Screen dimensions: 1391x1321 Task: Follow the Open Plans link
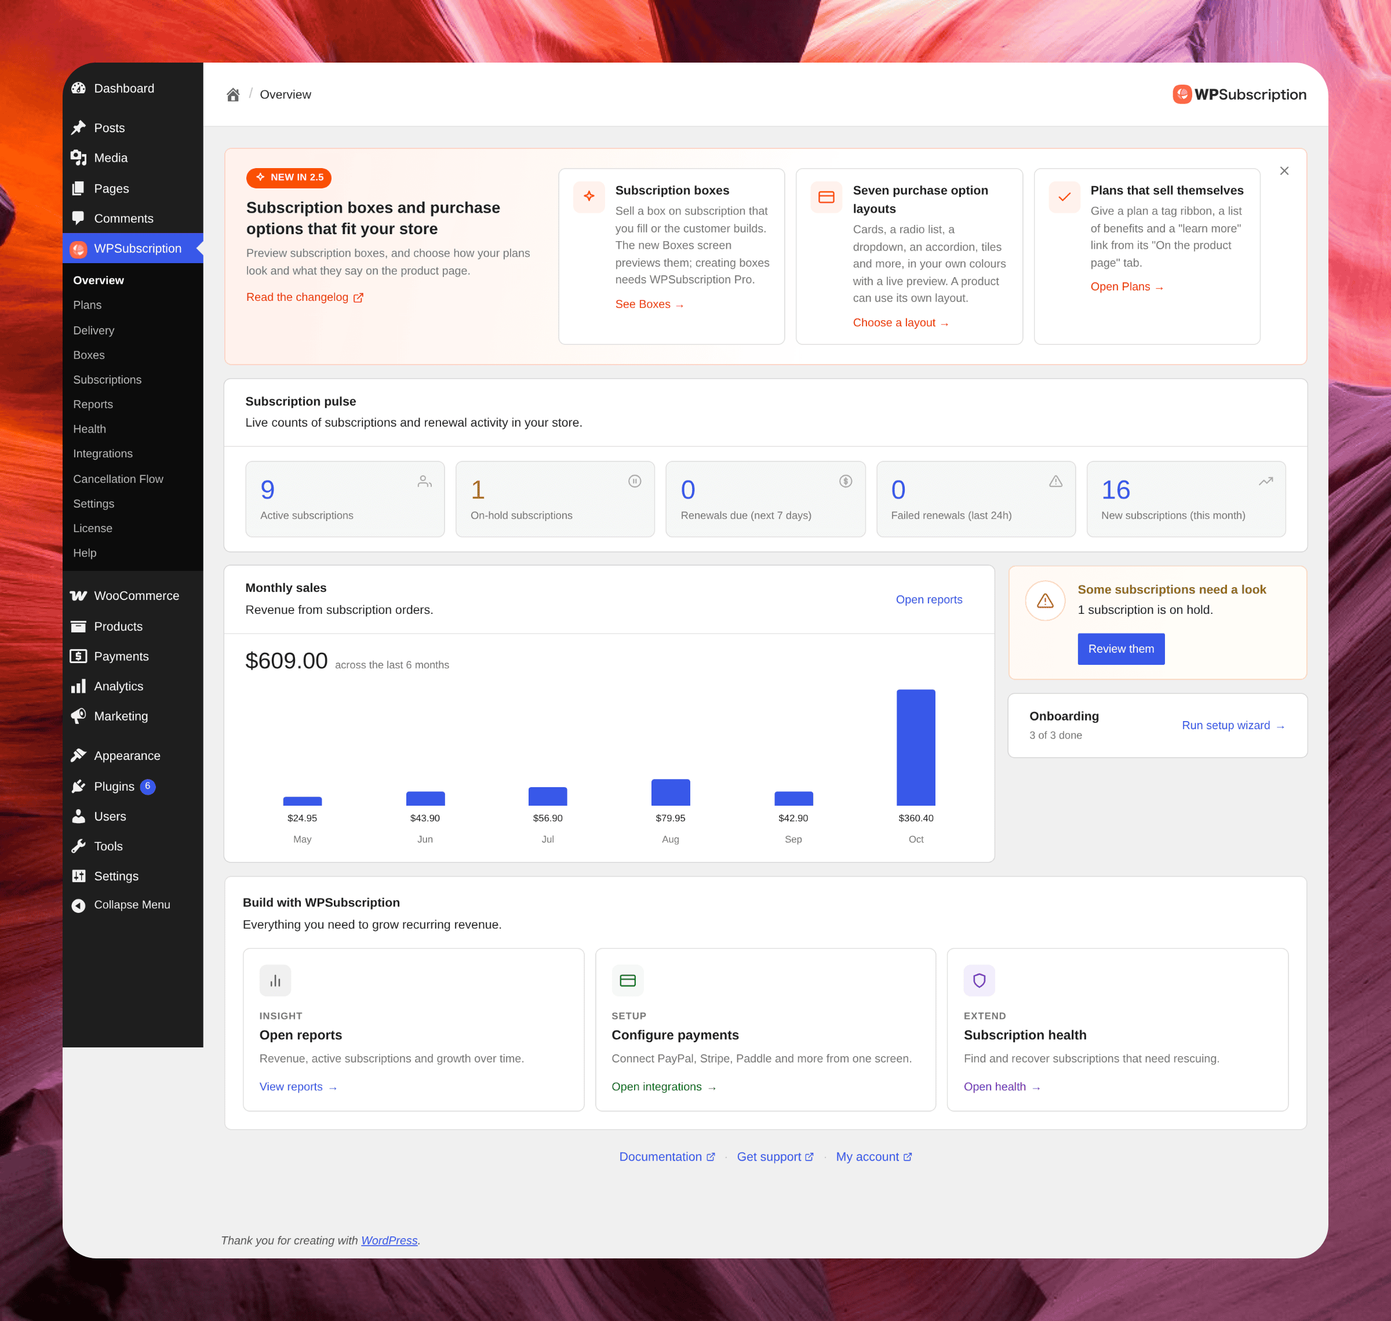pyautogui.click(x=1126, y=286)
